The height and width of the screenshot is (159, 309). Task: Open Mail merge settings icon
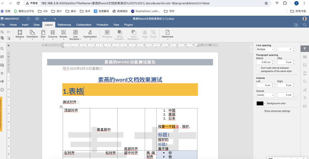pos(305,106)
